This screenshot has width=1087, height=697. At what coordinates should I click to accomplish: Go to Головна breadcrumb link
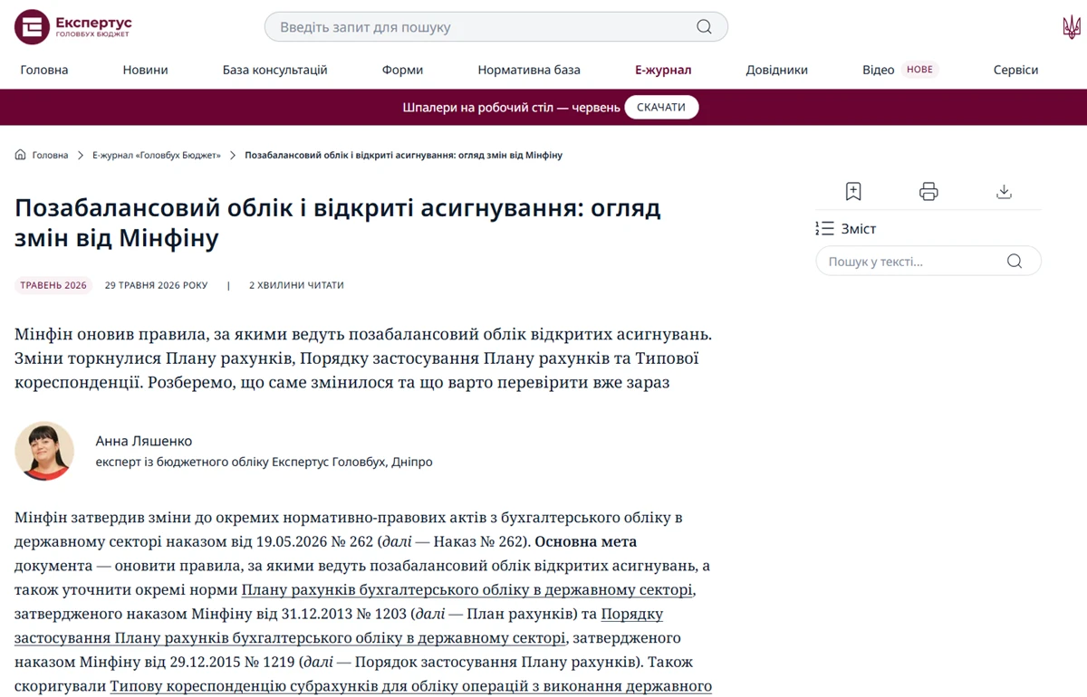pos(51,155)
